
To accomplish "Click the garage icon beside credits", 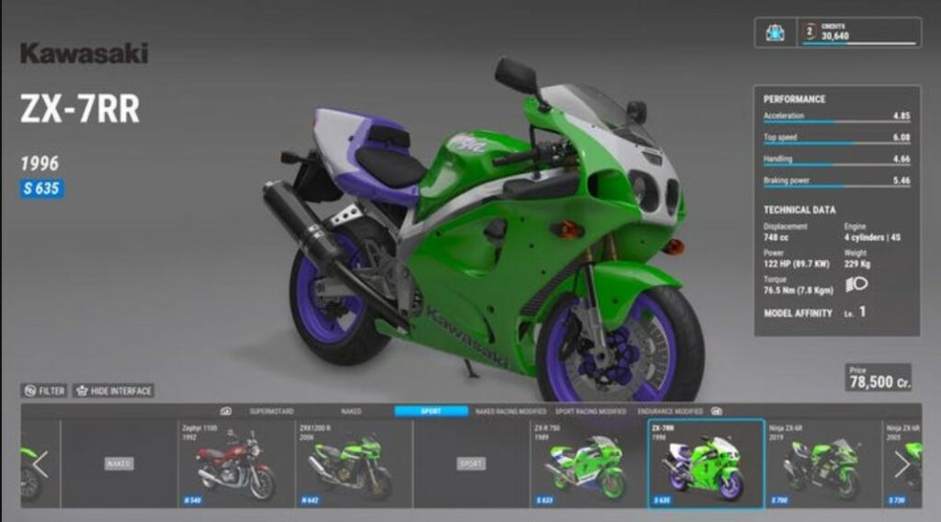I will tap(775, 33).
